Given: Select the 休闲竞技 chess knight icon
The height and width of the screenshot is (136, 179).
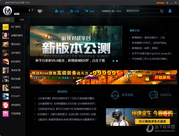Looking at the screenshot, I should (5, 88).
